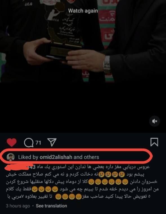
Task: Tap the crying emoji row in caption
Action: coord(112,174)
